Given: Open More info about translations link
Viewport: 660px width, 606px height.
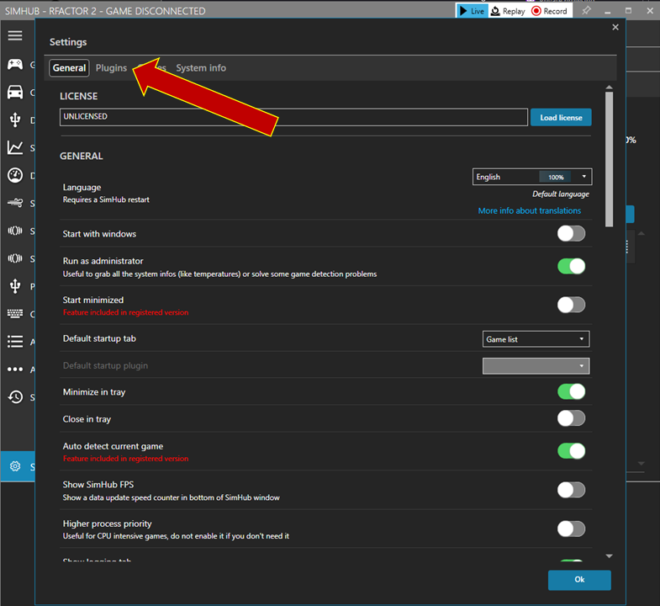Looking at the screenshot, I should 529,210.
